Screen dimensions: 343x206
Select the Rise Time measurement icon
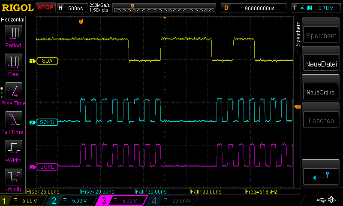pyautogui.click(x=14, y=91)
